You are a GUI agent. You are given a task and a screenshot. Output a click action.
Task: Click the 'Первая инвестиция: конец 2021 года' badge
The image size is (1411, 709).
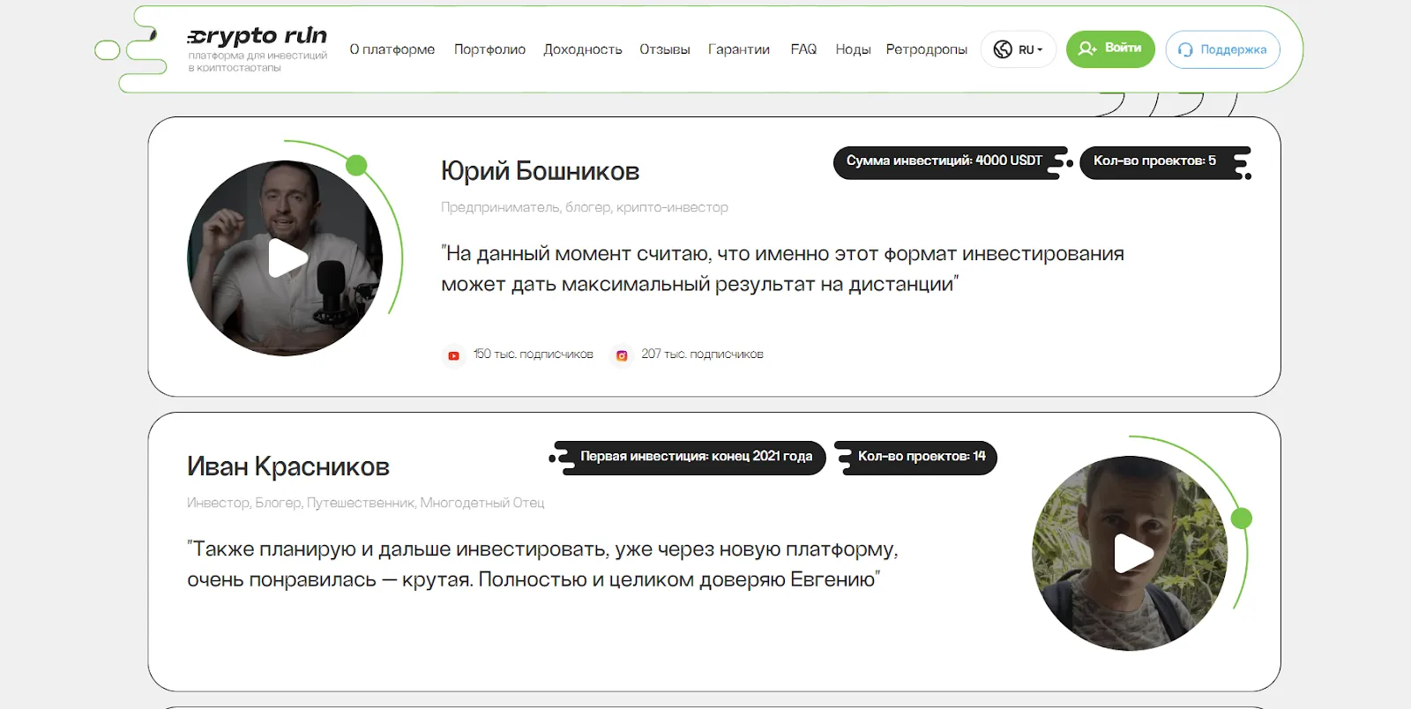pos(688,458)
